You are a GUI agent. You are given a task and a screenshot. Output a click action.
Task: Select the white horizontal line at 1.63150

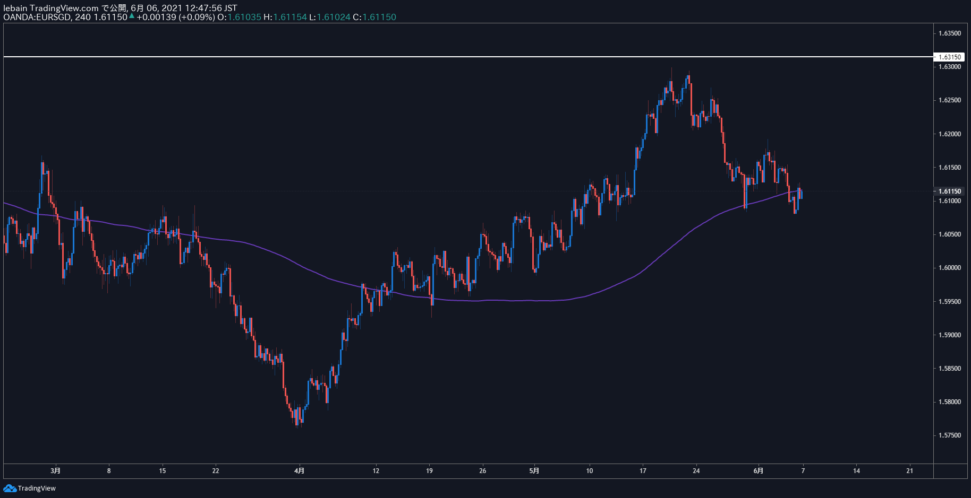(x=467, y=57)
